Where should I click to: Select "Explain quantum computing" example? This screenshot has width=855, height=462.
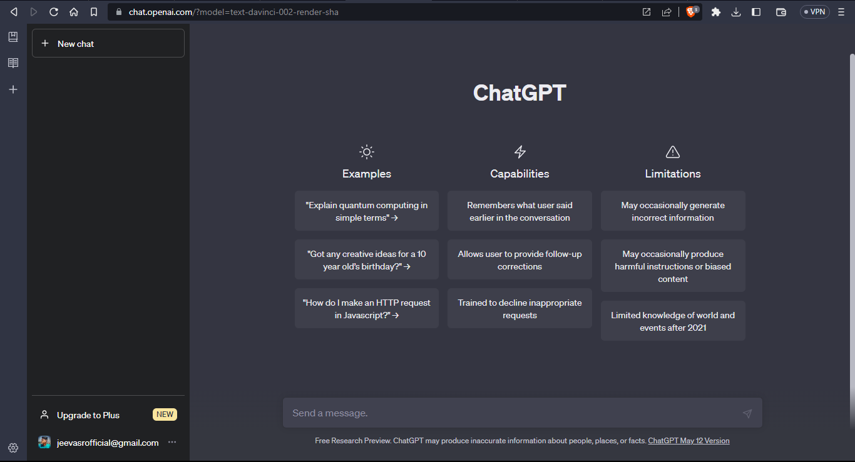367,211
